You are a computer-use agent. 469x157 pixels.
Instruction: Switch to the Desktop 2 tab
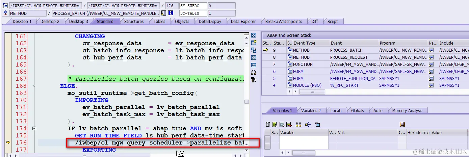pyautogui.click(x=50, y=21)
